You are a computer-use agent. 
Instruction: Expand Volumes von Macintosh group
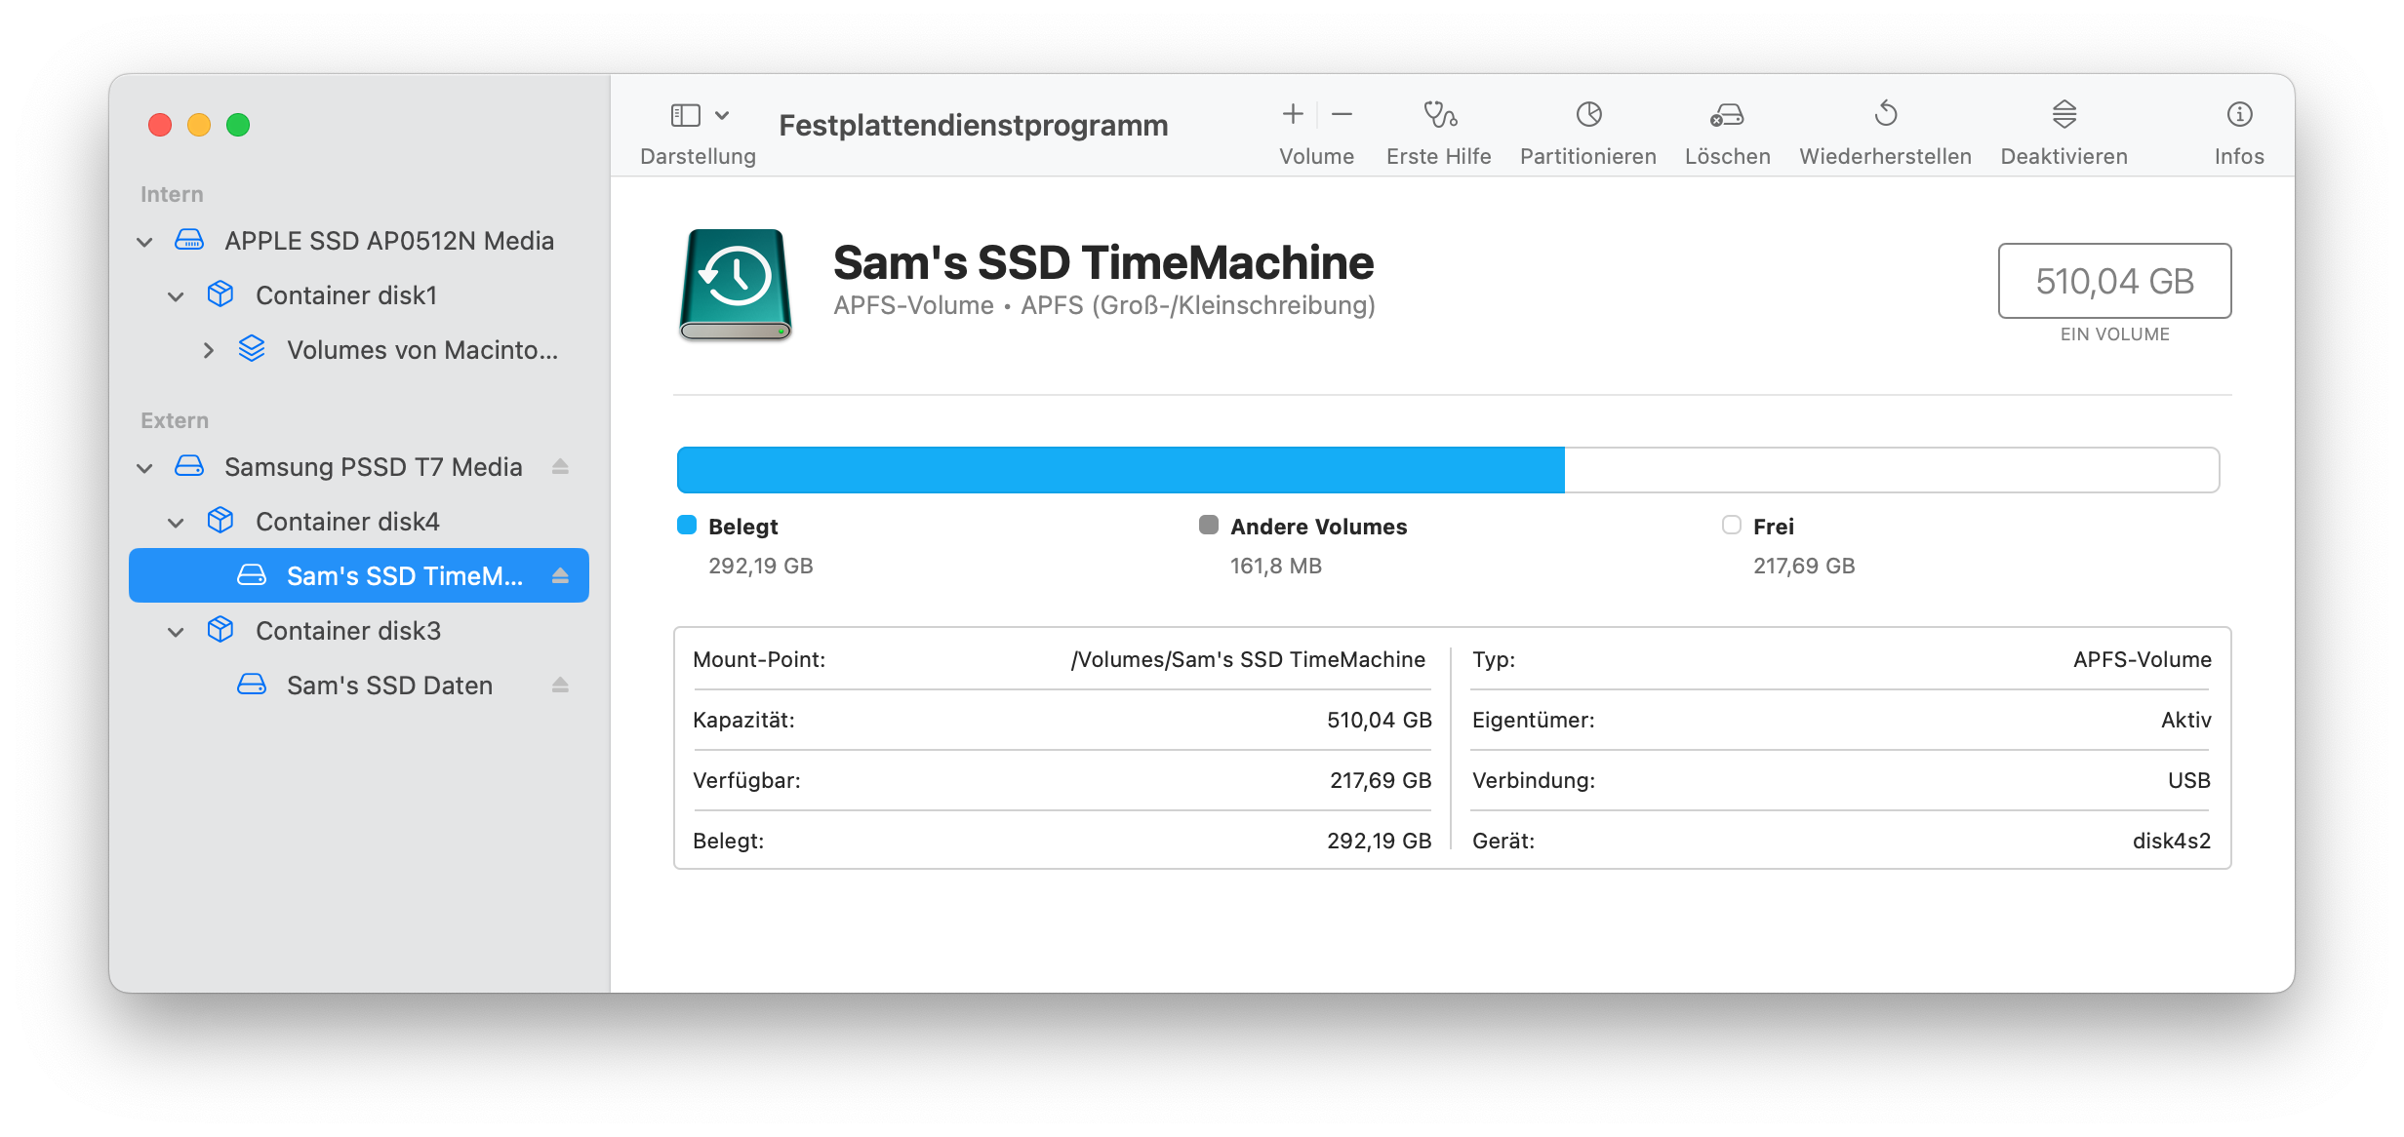208,350
